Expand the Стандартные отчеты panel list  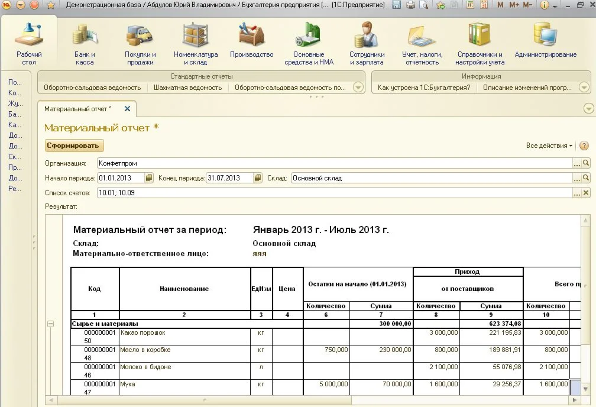click(x=358, y=88)
